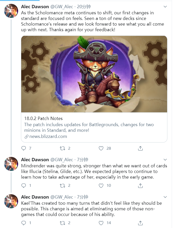This screenshot has height=228, width=173.
Task: Click the pirate fox card image
Action: (x=94, y=74)
